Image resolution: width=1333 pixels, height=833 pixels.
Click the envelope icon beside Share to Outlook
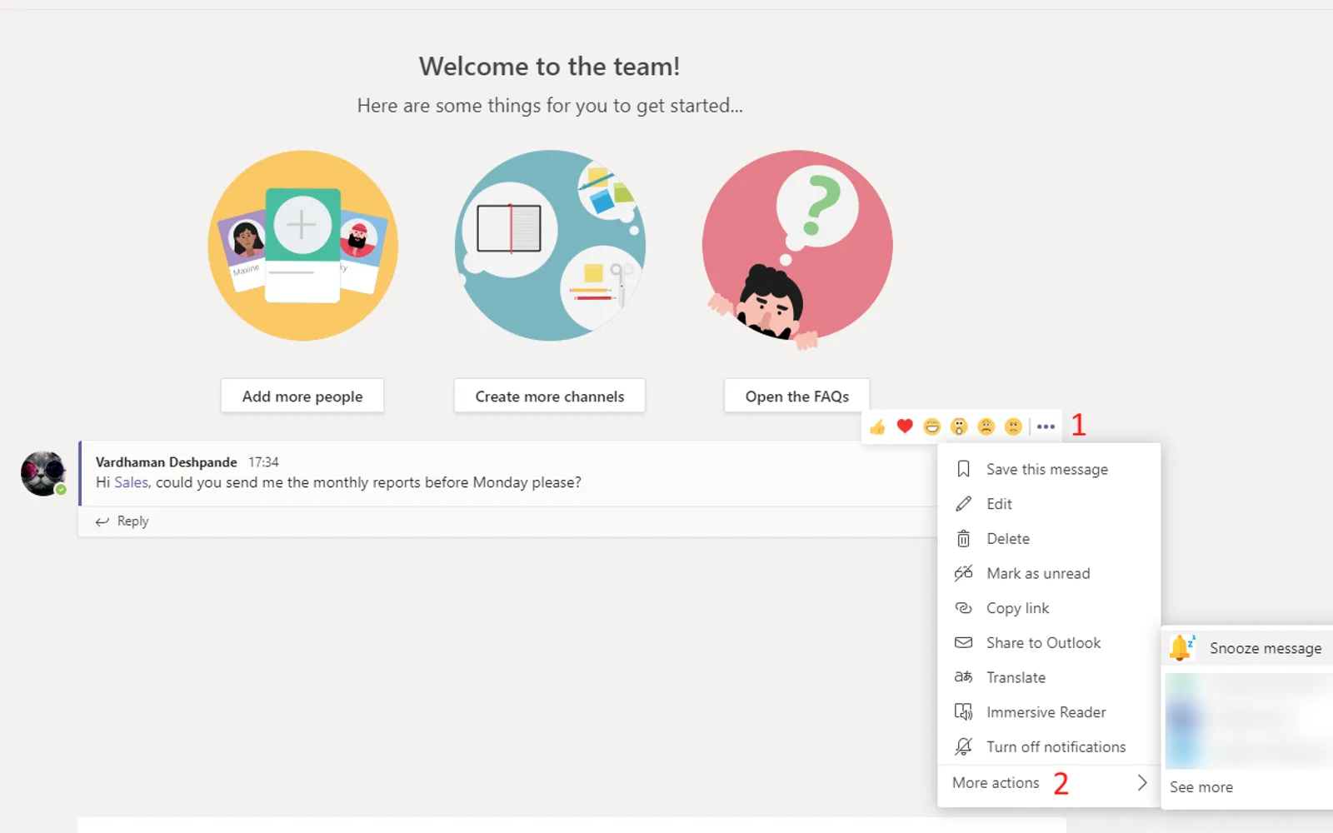point(963,642)
